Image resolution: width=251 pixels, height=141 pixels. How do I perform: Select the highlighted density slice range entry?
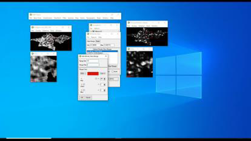(x=102, y=51)
